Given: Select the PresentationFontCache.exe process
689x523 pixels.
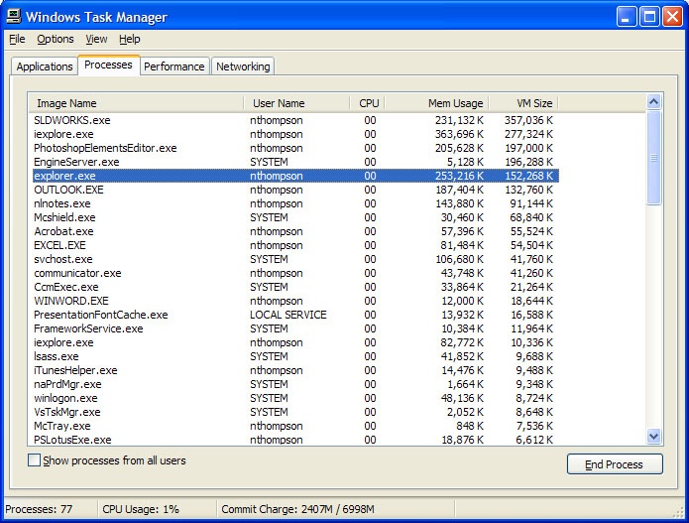Looking at the screenshot, I should click(295, 315).
